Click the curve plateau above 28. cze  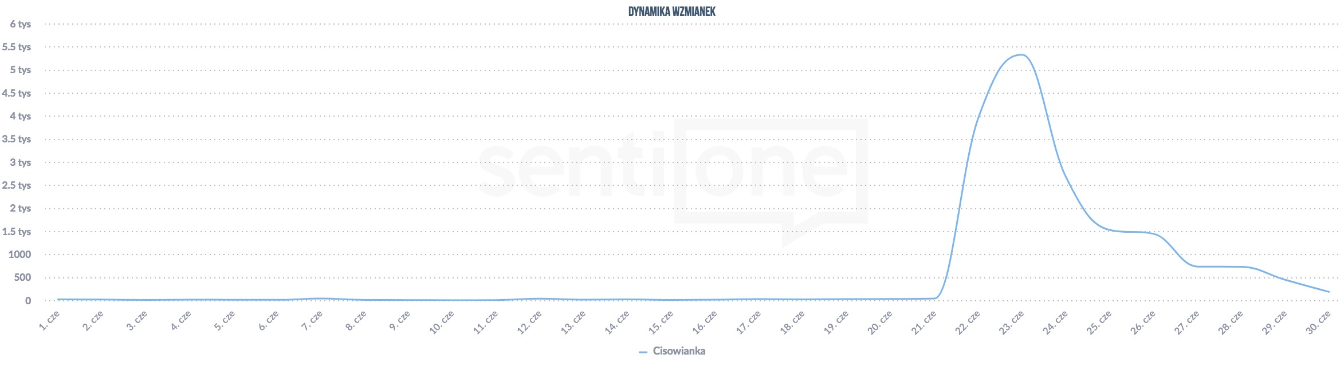coord(1232,266)
